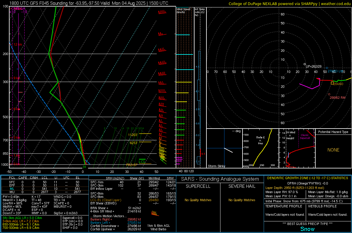352x233 pixels.
Task: Click the FRZ=57' freezing level label
Action: [132, 165]
